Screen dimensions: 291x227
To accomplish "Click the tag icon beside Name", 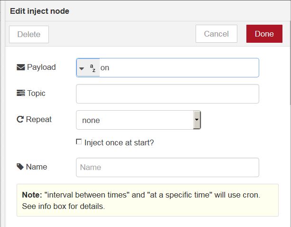I will (20, 167).
